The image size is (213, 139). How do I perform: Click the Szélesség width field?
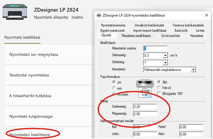[145, 106]
